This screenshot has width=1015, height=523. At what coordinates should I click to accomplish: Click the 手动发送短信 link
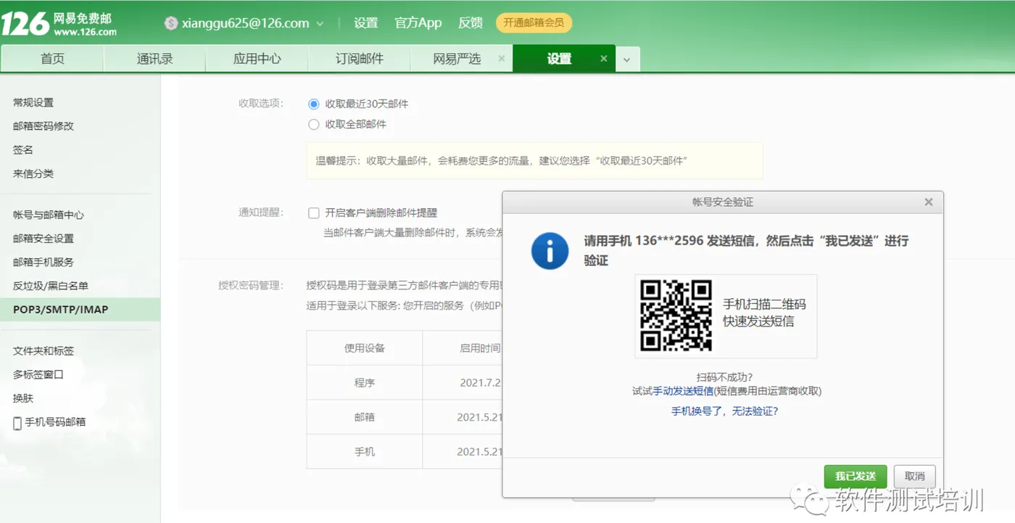click(683, 391)
